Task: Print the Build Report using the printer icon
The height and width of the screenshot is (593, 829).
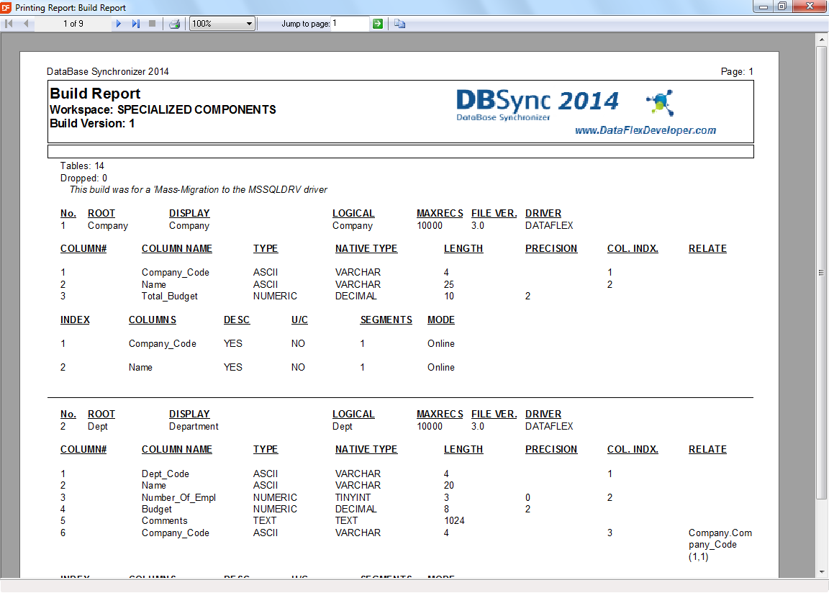Action: [174, 24]
